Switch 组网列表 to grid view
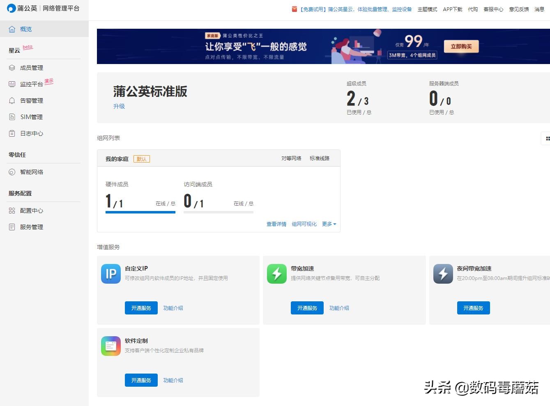This screenshot has height=406, width=550. pos(547,138)
